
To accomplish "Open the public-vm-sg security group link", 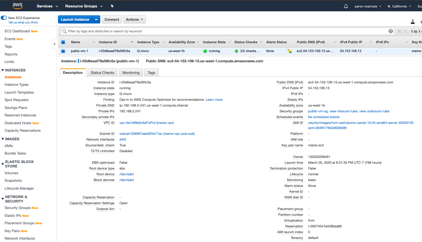I will point(318,111).
